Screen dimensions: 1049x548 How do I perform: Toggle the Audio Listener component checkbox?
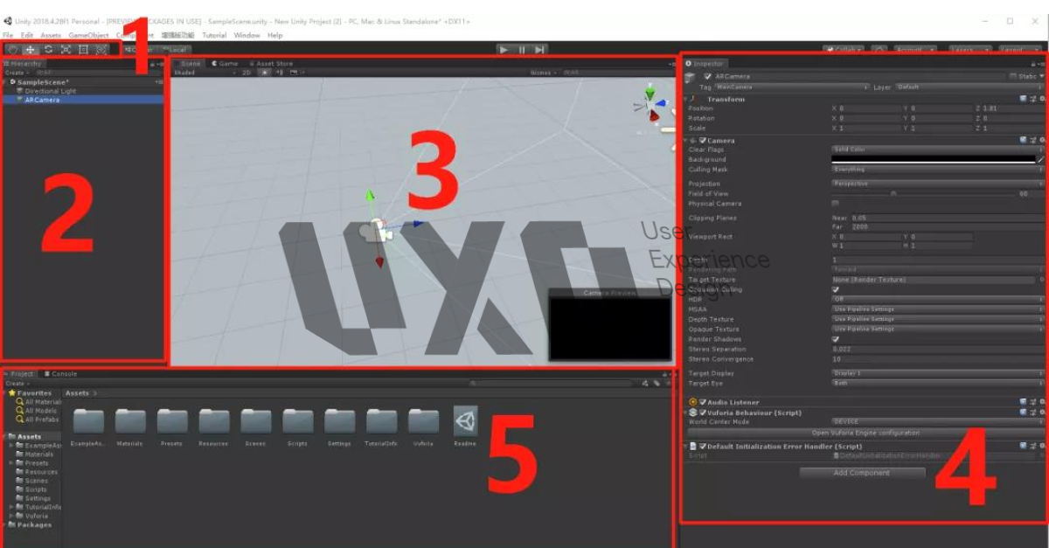[703, 402]
